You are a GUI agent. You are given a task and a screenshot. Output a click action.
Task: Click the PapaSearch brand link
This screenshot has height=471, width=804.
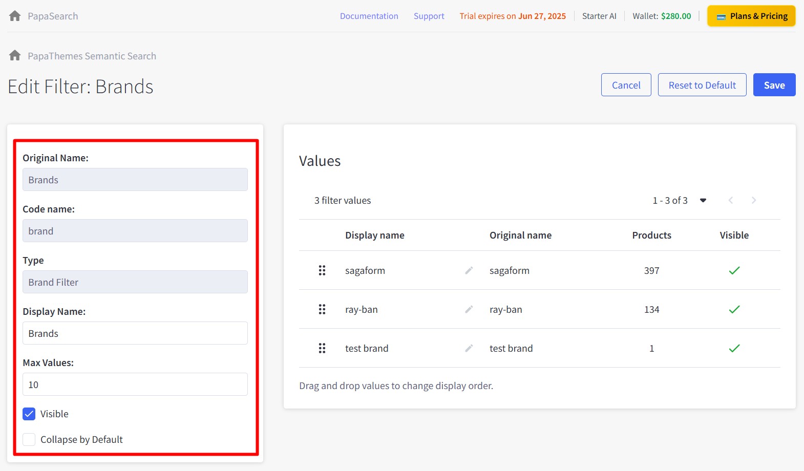tap(53, 16)
